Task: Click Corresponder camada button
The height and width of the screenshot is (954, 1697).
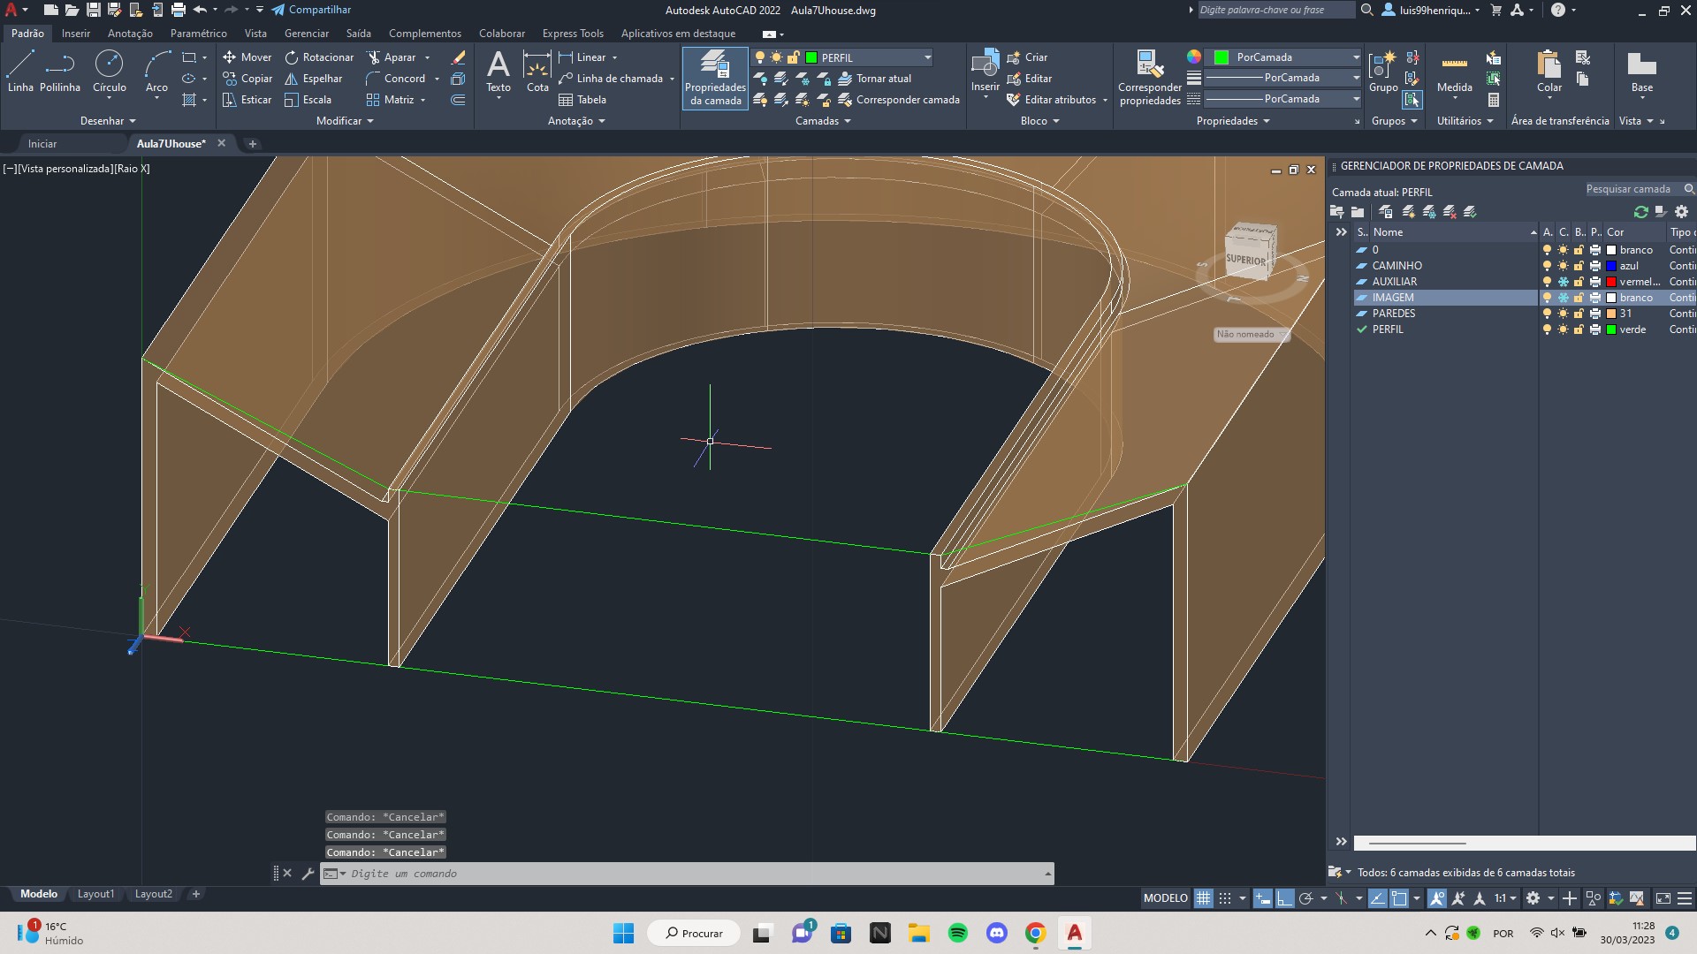Action: (899, 100)
